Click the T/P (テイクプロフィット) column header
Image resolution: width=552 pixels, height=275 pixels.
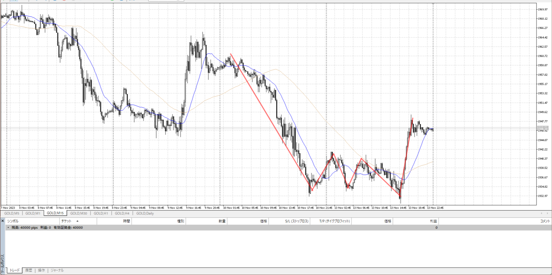(335, 221)
